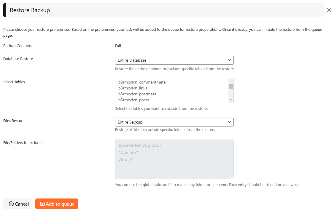This screenshot has width=334, height=213.
Task: Open the Files Restore dropdown
Action: [174, 122]
